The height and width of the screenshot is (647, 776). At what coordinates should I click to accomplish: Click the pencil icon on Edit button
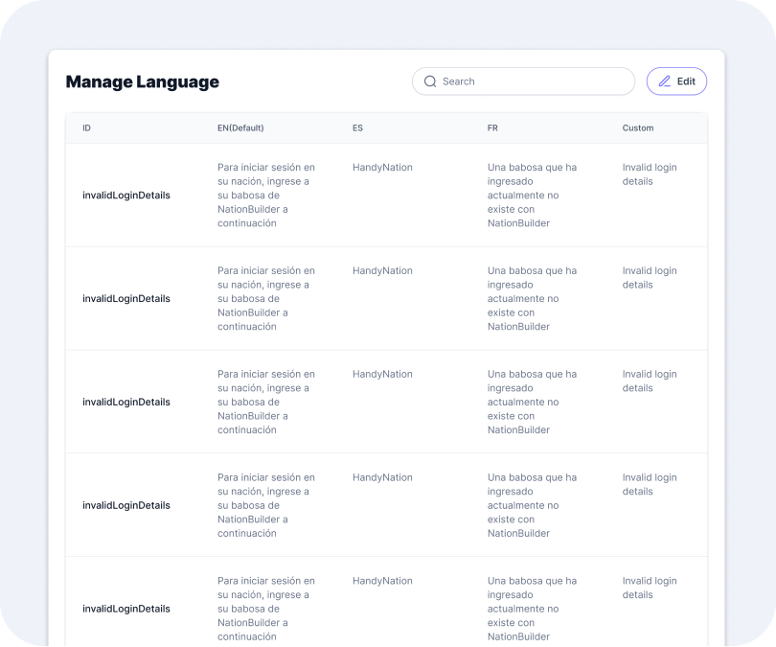[x=664, y=81]
